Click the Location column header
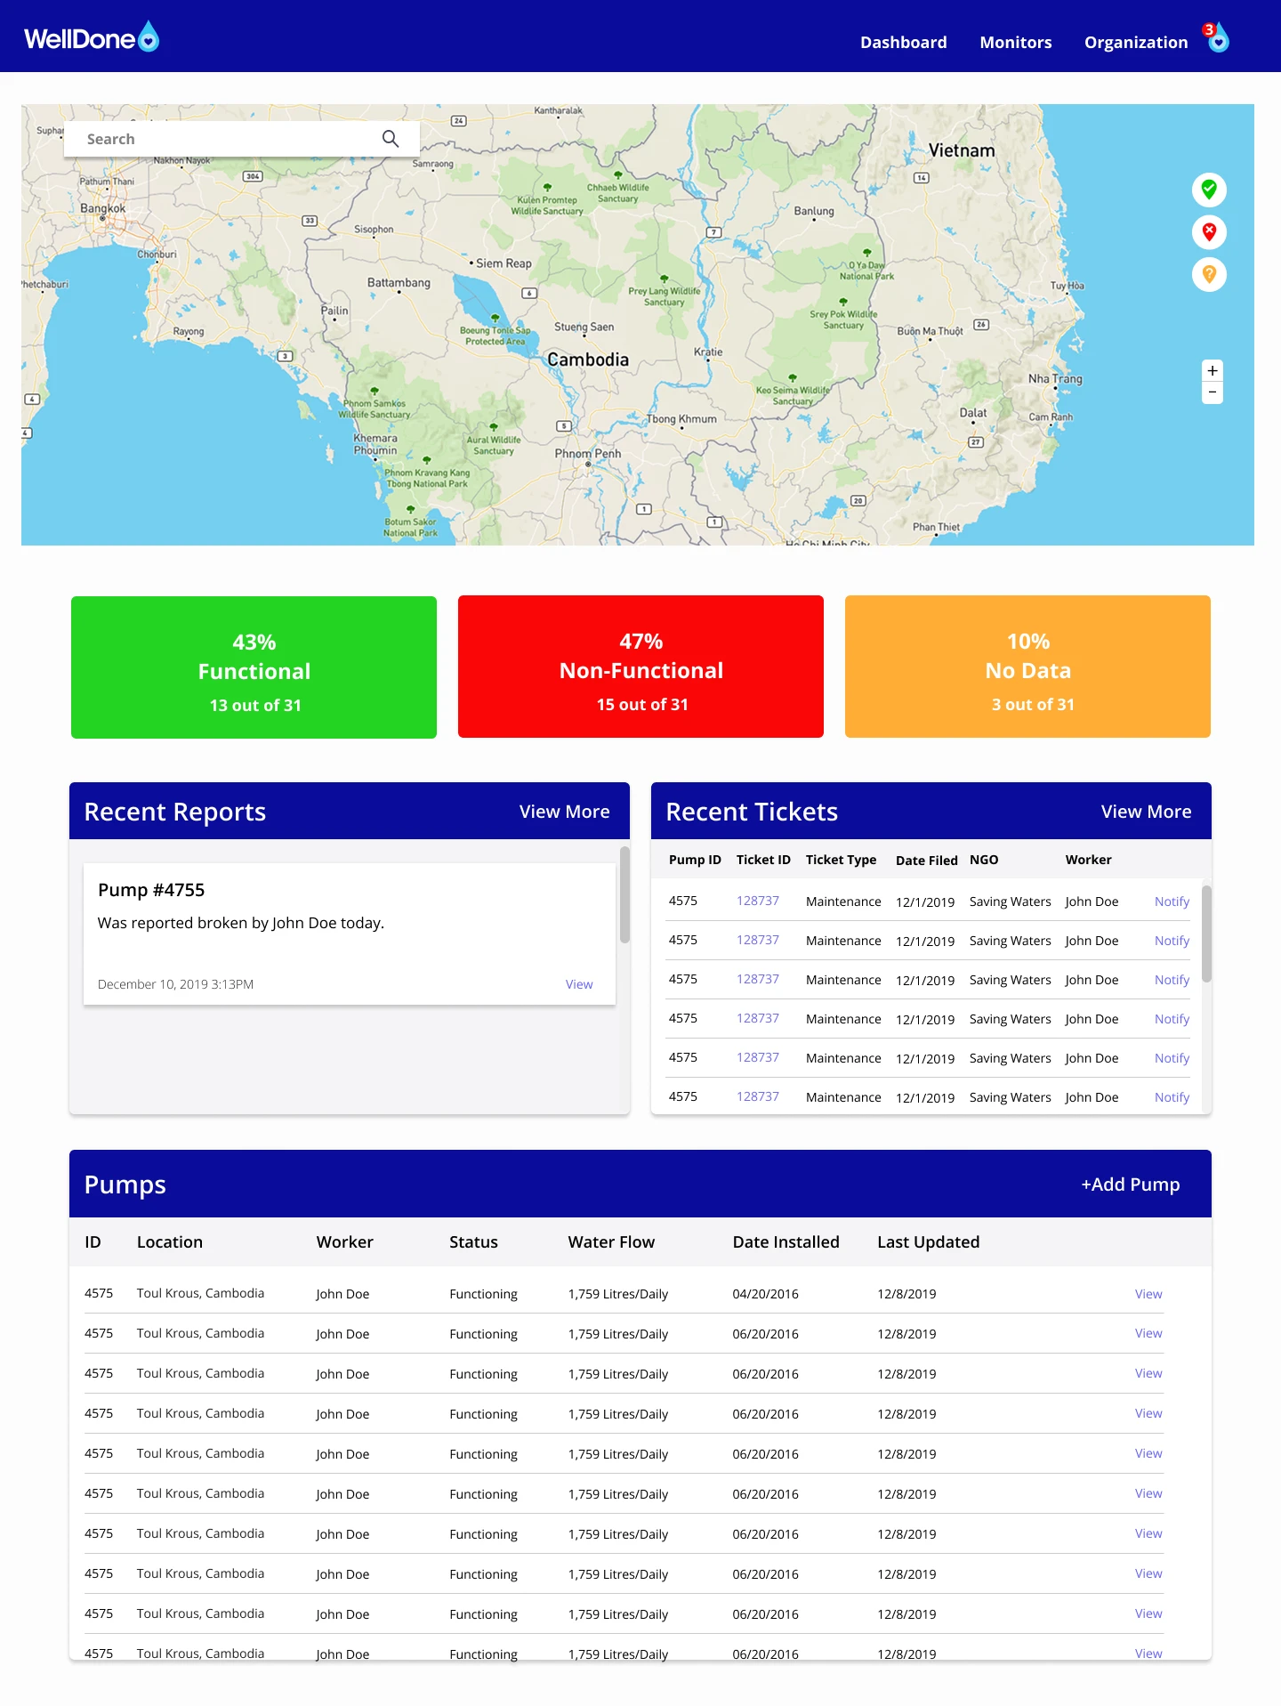Viewport: 1281px width, 1706px height. tap(169, 1242)
